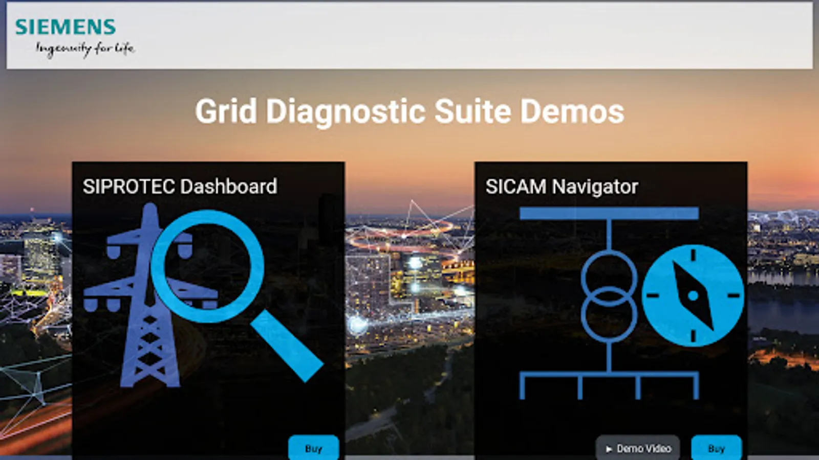
Task: Buy the SICAM Navigator
Action: [x=716, y=448]
